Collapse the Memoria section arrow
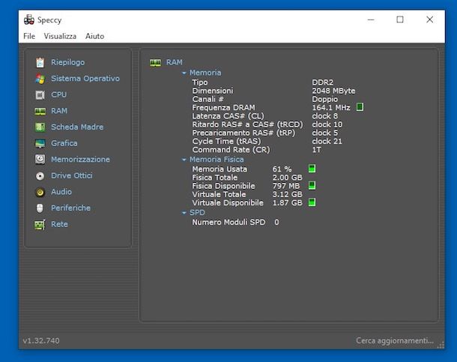 tap(184, 73)
